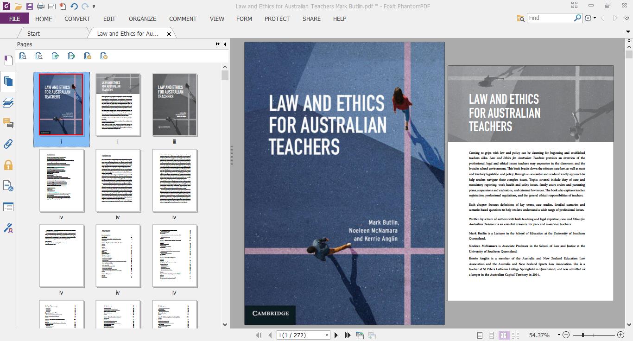Open the Pages thumbnails side panel
Viewport: 633px width, 341px height.
pyautogui.click(x=8, y=82)
